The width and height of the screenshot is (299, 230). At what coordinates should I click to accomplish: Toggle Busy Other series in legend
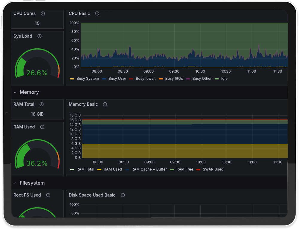[x=202, y=79]
